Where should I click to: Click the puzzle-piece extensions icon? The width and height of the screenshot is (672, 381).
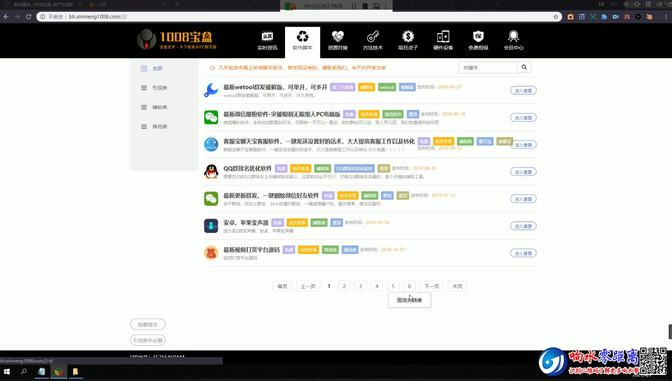604,17
